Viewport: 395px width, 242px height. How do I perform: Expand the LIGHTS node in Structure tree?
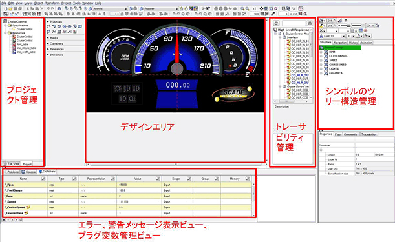pos(321,69)
